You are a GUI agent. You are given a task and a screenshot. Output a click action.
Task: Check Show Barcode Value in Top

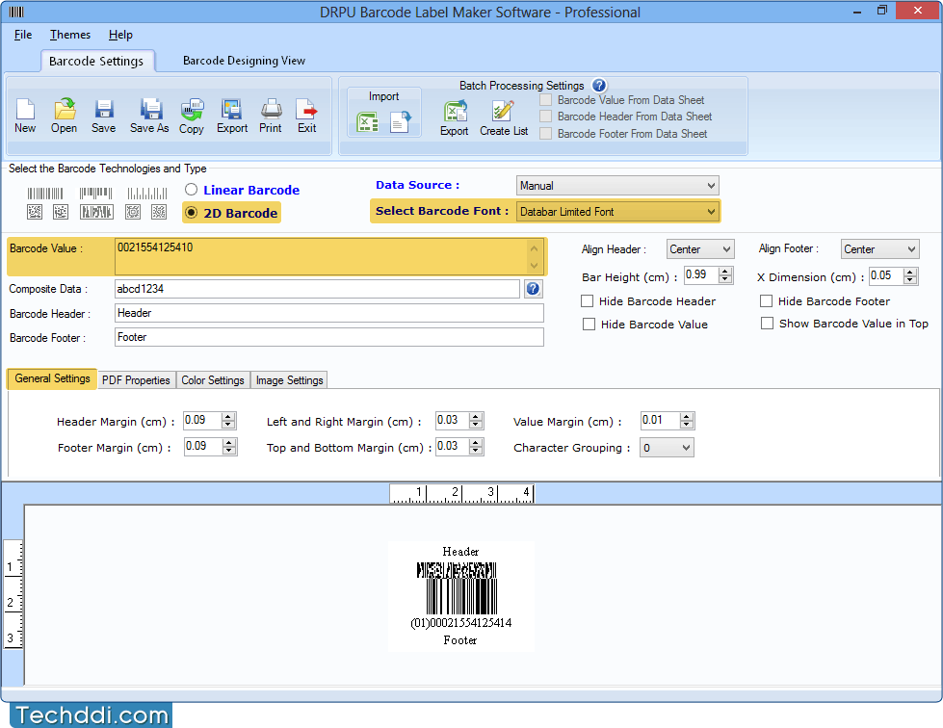coord(767,323)
